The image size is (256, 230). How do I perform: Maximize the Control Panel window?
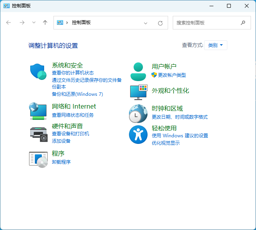[229, 6]
